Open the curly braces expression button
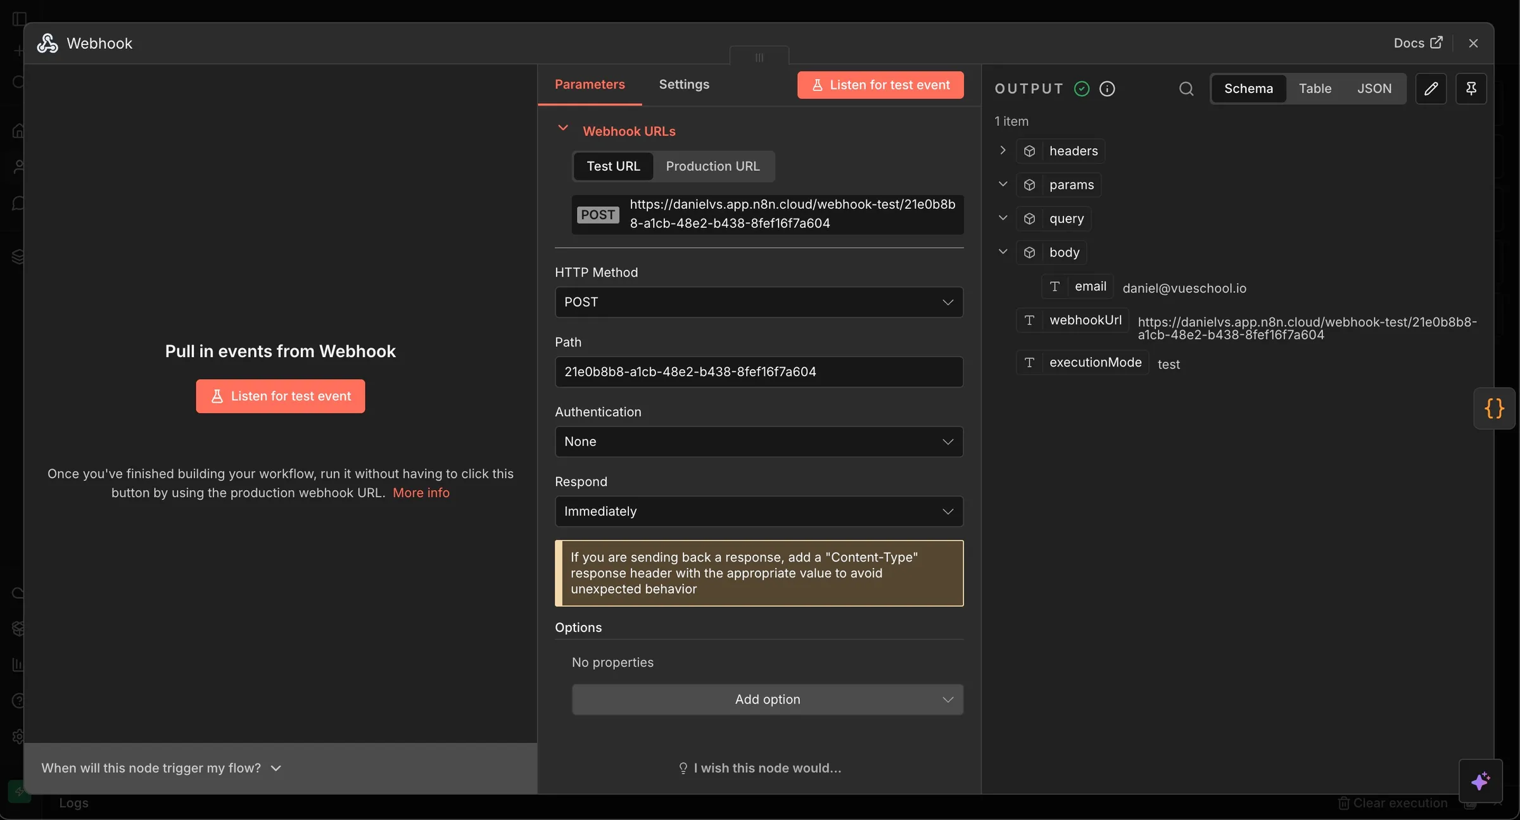 click(x=1494, y=408)
